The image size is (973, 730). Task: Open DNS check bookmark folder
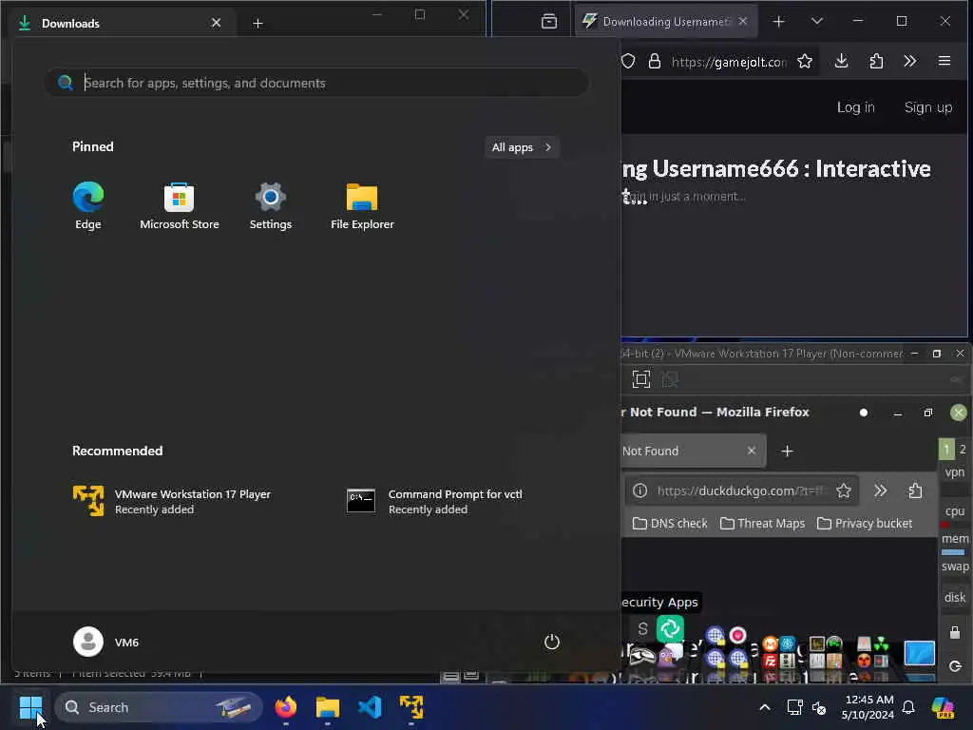tap(670, 524)
